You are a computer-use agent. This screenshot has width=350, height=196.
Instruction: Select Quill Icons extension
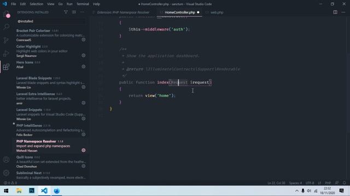(x=50, y=162)
